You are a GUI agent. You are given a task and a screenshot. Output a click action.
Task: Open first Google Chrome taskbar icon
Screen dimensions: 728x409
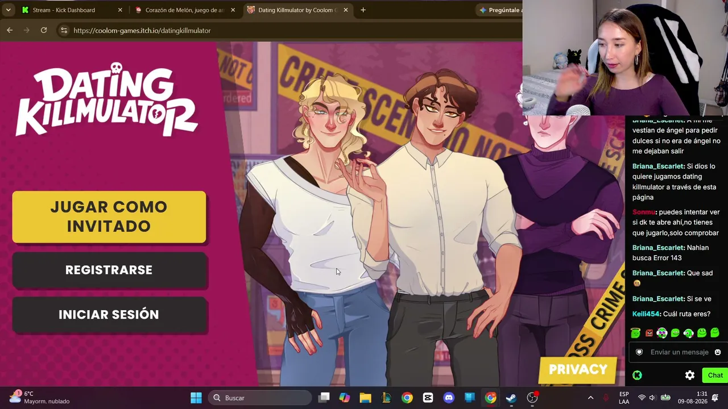pos(407,398)
